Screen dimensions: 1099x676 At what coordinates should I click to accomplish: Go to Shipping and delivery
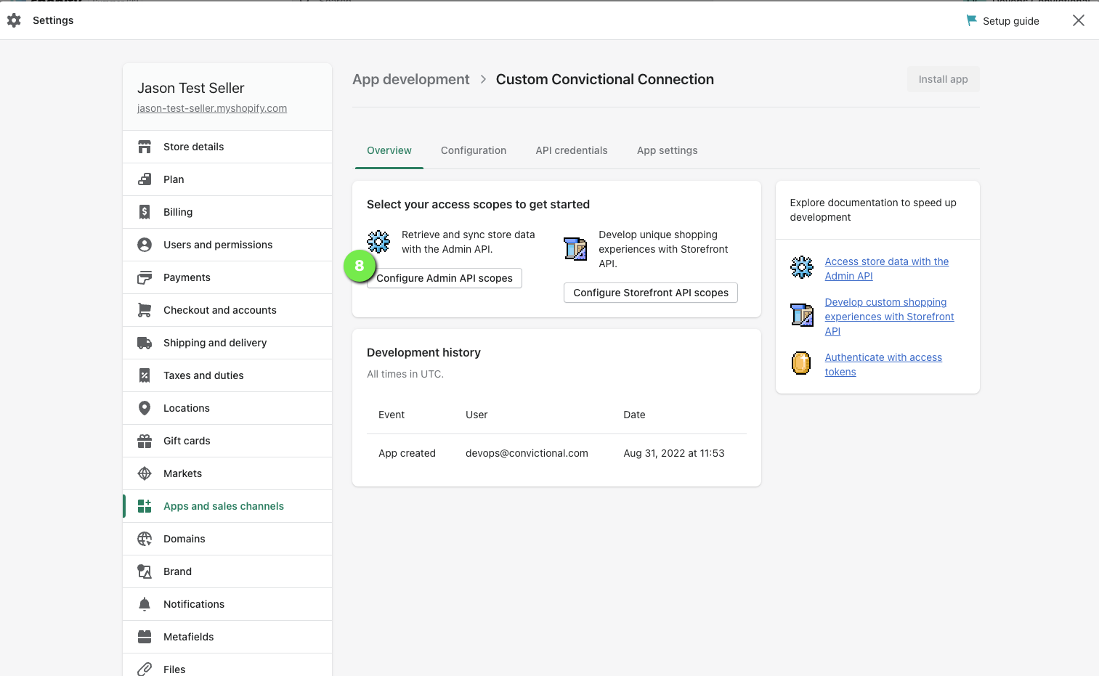[227, 343]
